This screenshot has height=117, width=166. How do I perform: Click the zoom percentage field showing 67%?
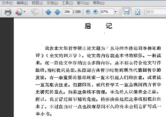pyautogui.click(x=107, y=12)
